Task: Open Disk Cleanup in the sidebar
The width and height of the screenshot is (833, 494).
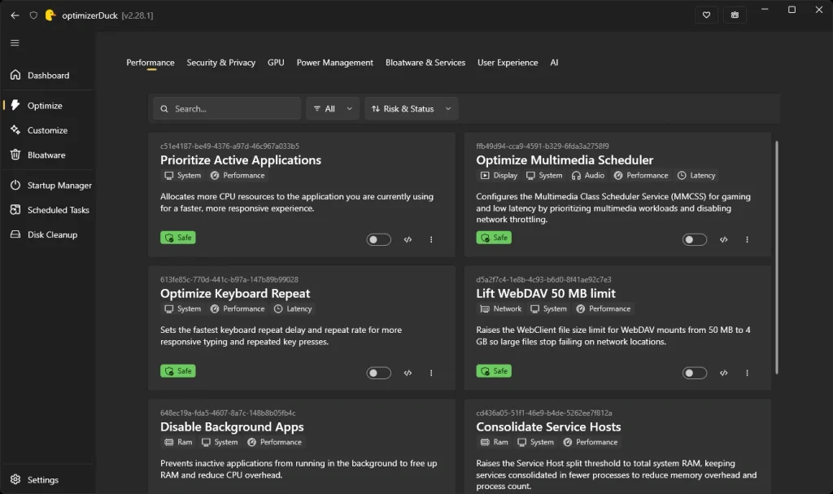Action: pos(48,234)
